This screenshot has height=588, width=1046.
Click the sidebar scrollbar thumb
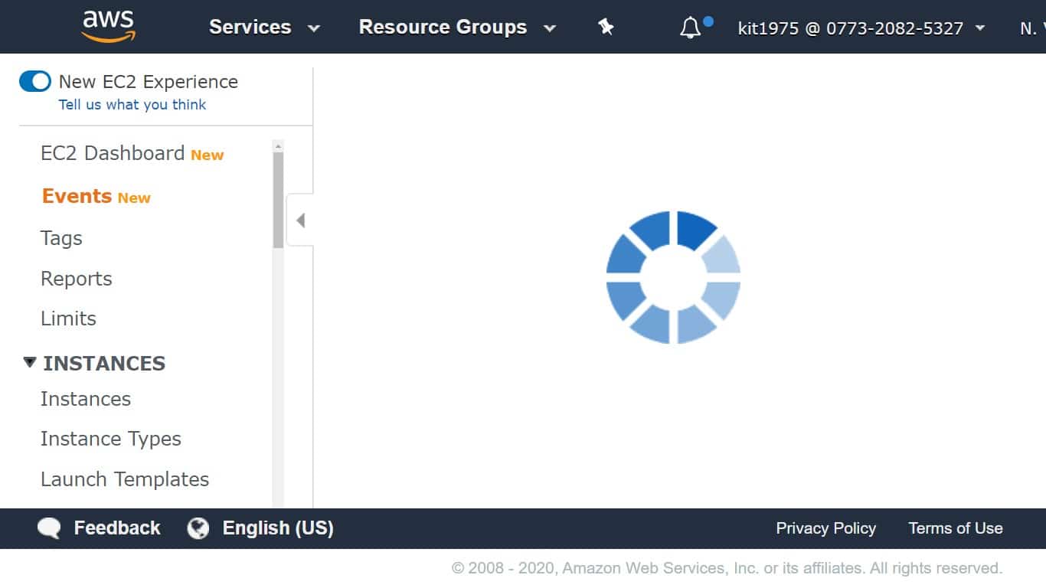coord(278,199)
